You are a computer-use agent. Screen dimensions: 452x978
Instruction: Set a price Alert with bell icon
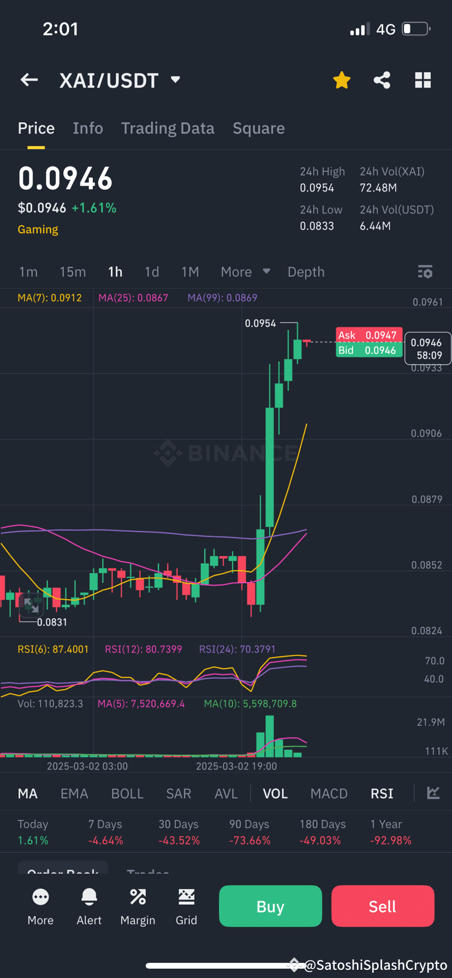pos(89,897)
